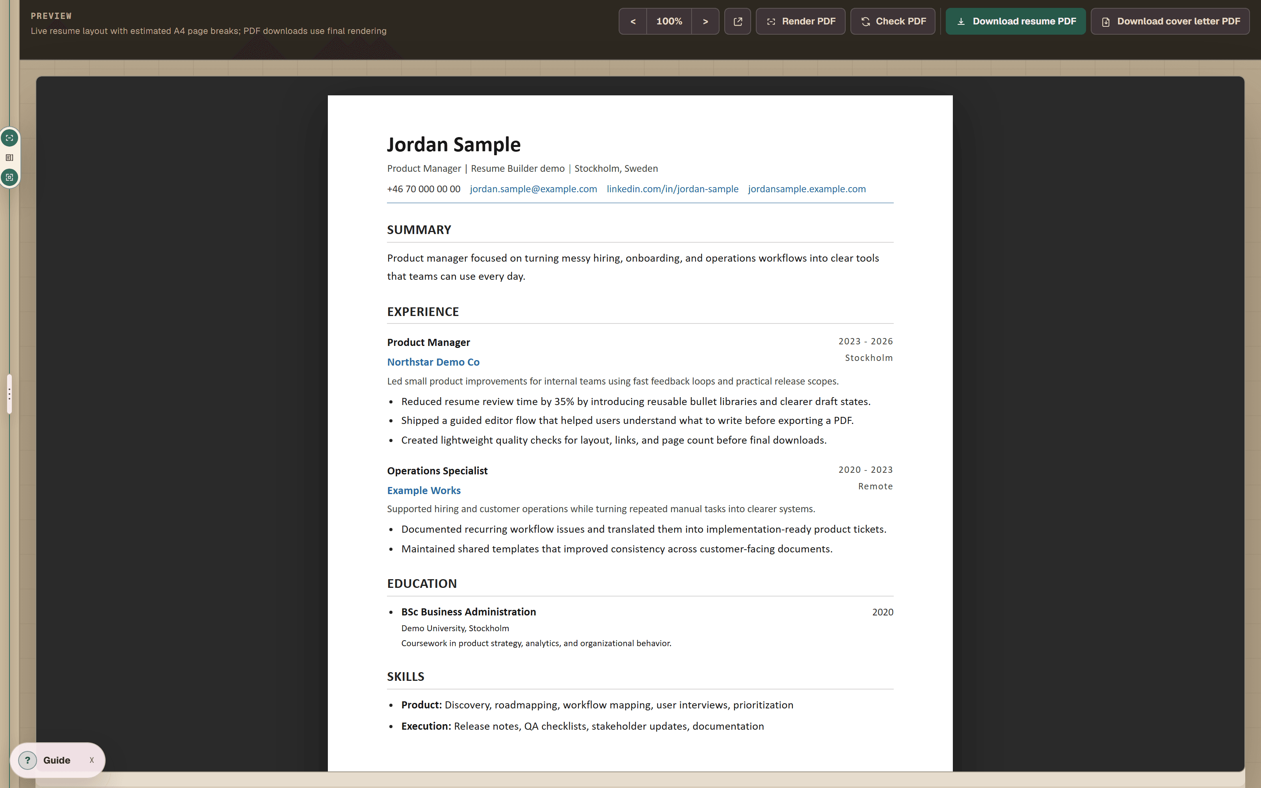Click the Northstar Demo Co company link
The width and height of the screenshot is (1261, 788).
(433, 362)
